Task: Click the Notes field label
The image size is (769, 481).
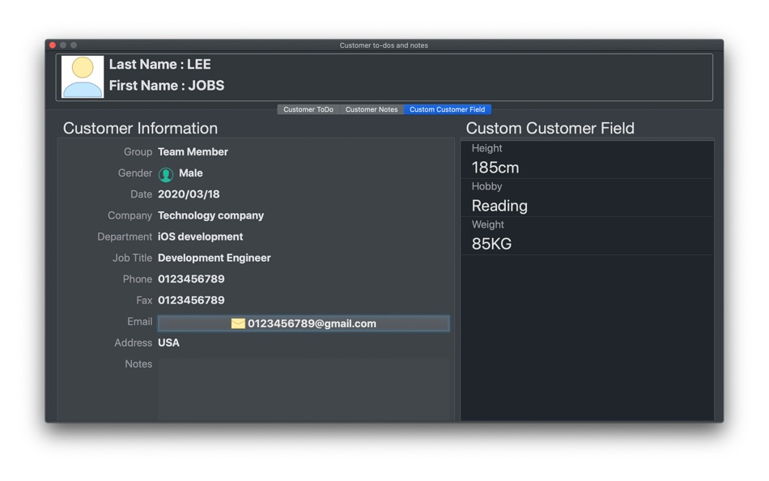Action: (x=138, y=364)
